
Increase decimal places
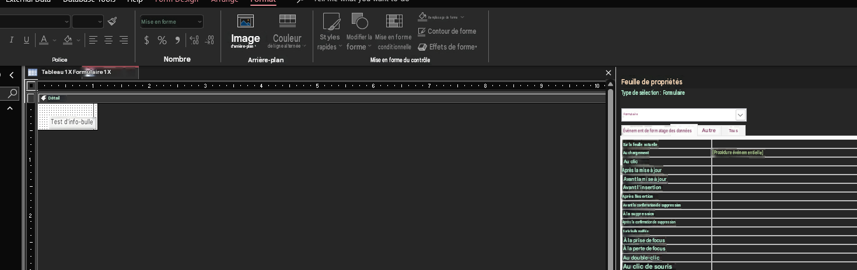pos(194,40)
